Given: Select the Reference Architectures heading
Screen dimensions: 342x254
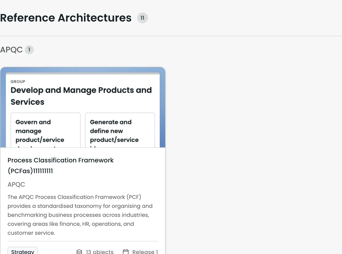Looking at the screenshot, I should tap(66, 18).
